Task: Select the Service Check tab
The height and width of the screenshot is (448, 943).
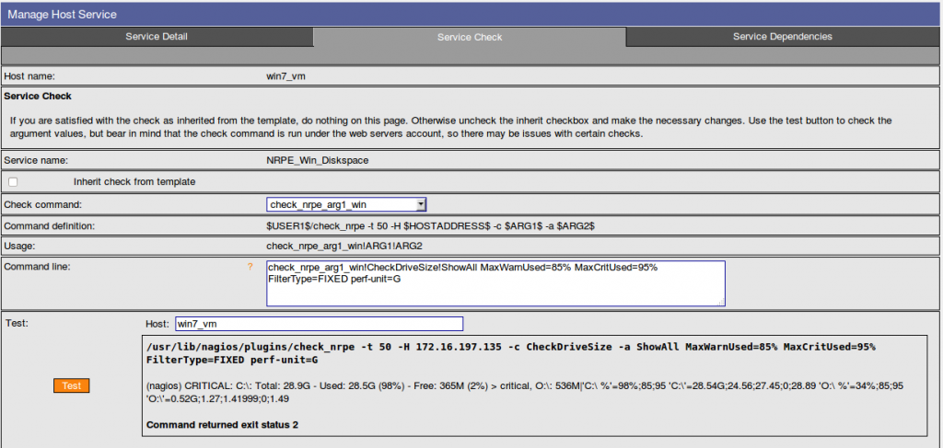Action: [469, 38]
